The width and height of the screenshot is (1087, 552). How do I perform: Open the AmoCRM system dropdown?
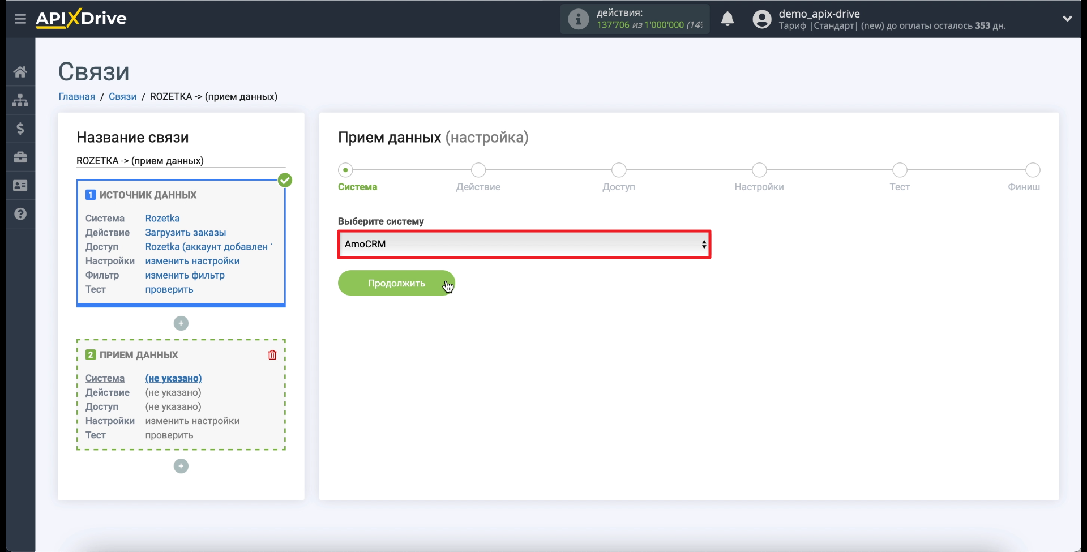click(524, 244)
